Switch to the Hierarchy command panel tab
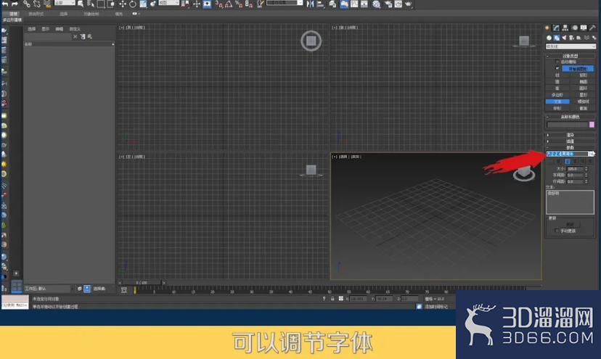The height and width of the screenshot is (359, 601). click(x=565, y=28)
